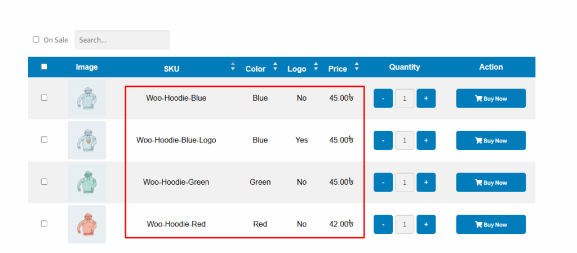Sort table by Logo column arrows
The image size is (577, 253).
(316, 66)
